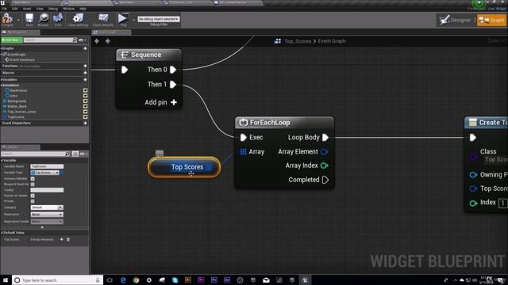
Task: Open the Asset menu
Action: point(27,9)
